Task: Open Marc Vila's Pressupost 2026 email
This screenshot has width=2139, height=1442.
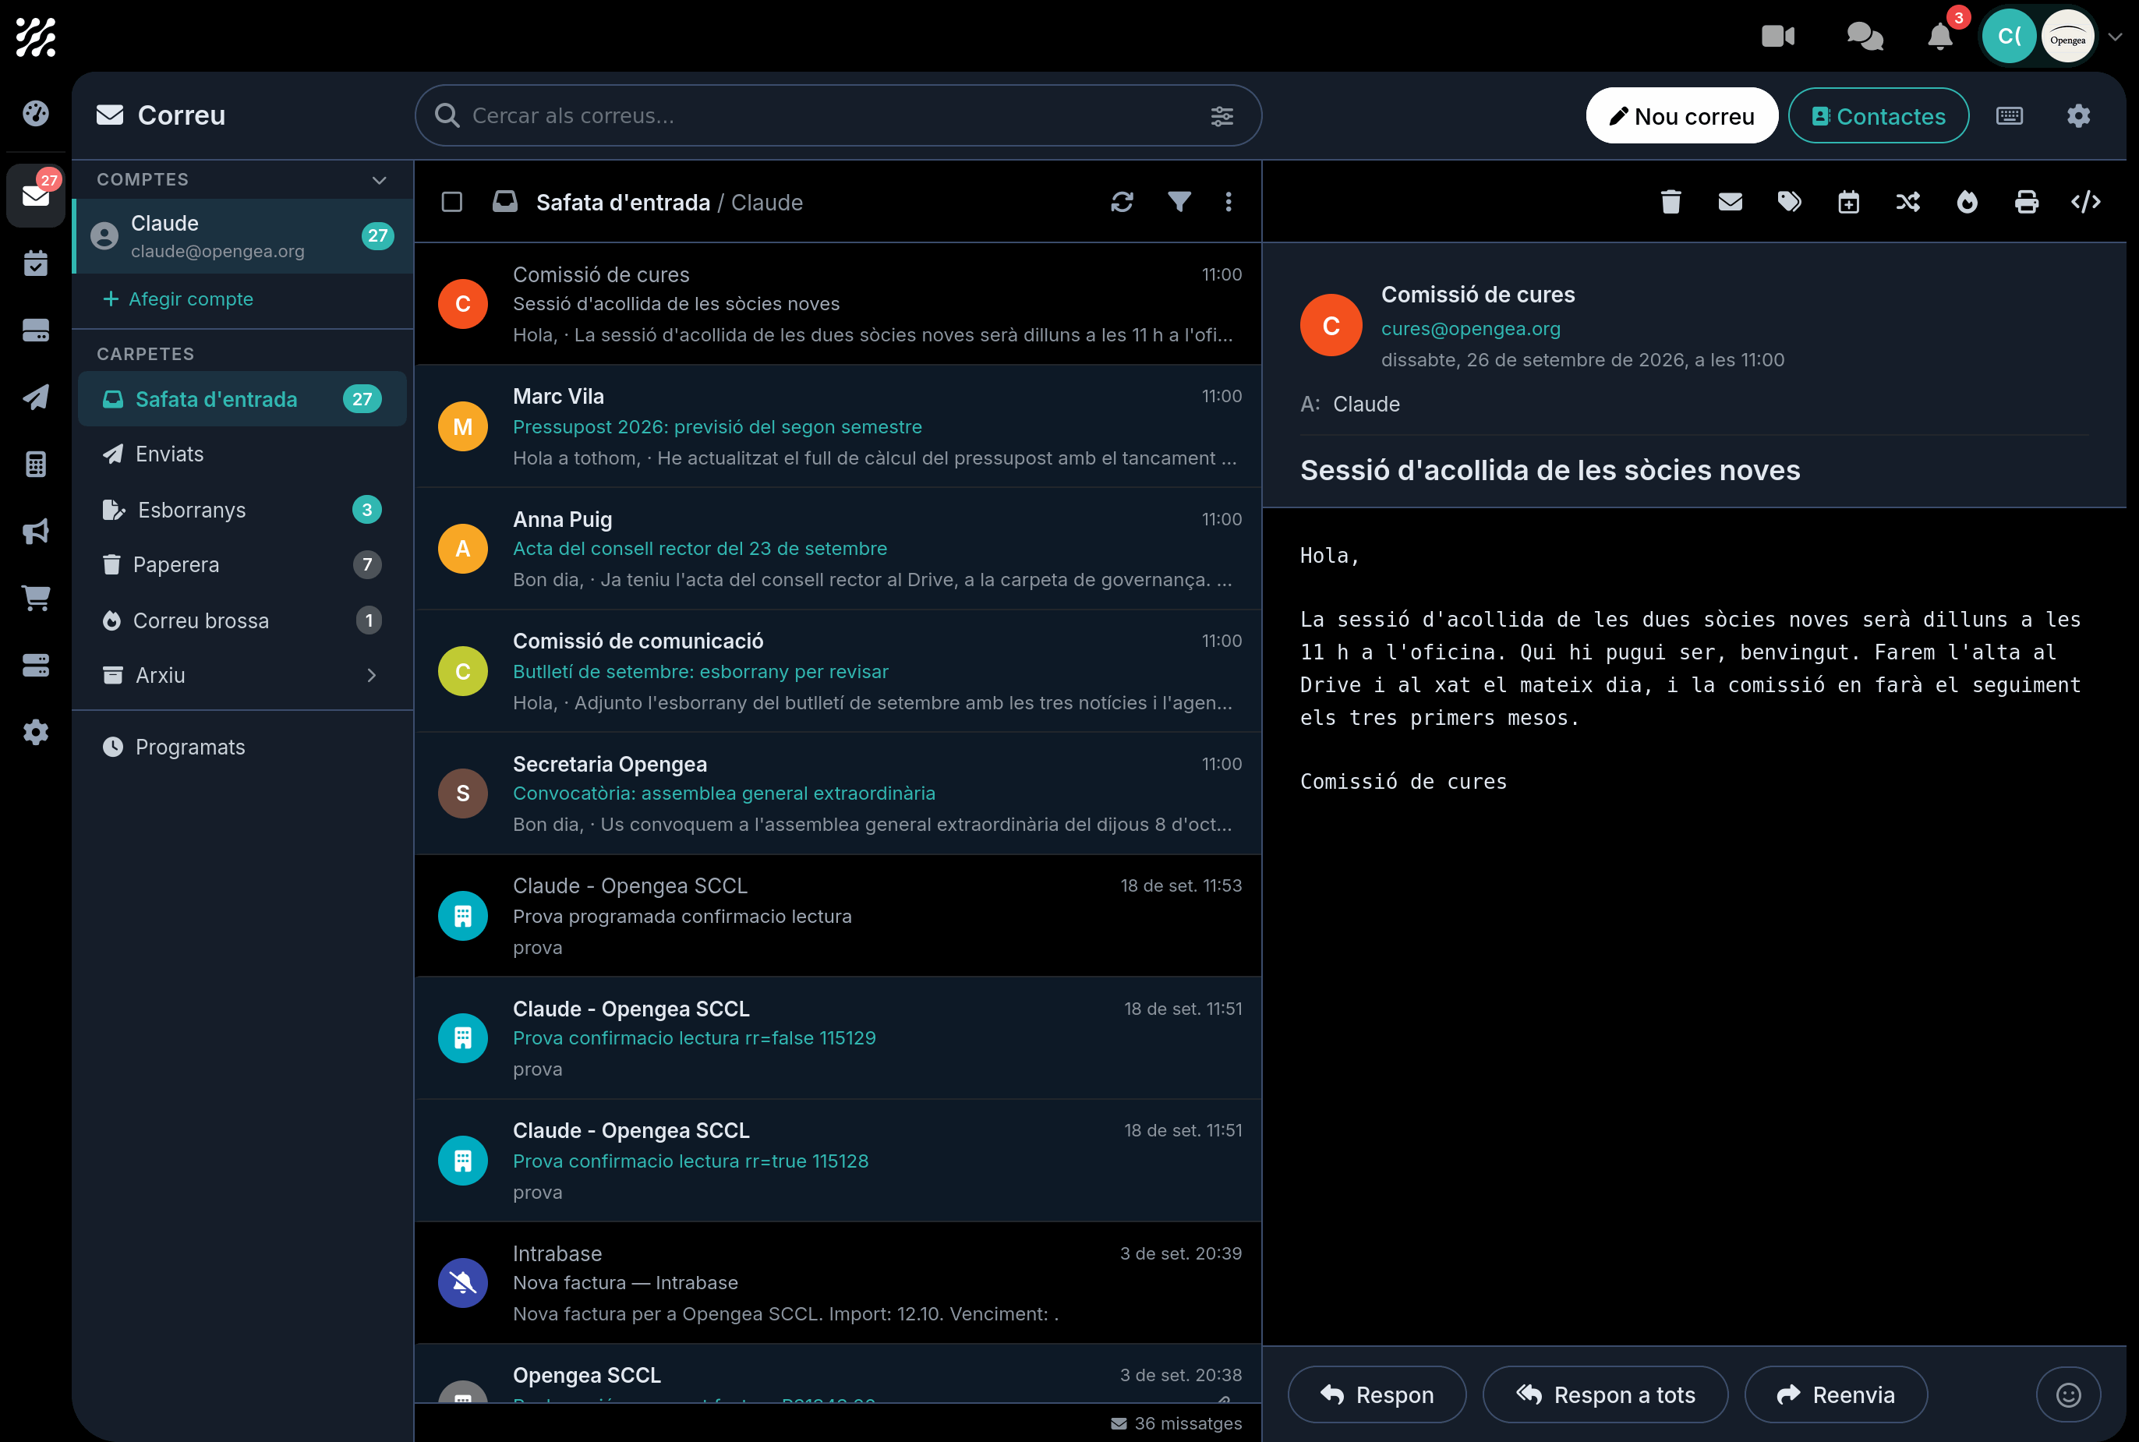Action: [x=838, y=426]
